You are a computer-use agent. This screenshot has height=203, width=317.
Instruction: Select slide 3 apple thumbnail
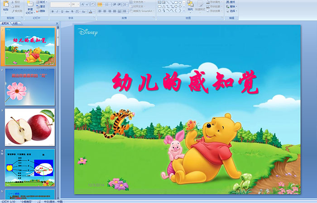(30, 127)
